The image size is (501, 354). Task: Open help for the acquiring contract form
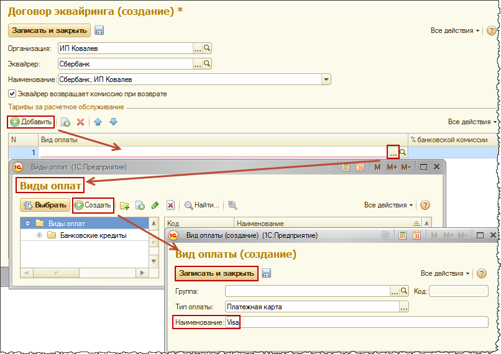click(x=491, y=30)
